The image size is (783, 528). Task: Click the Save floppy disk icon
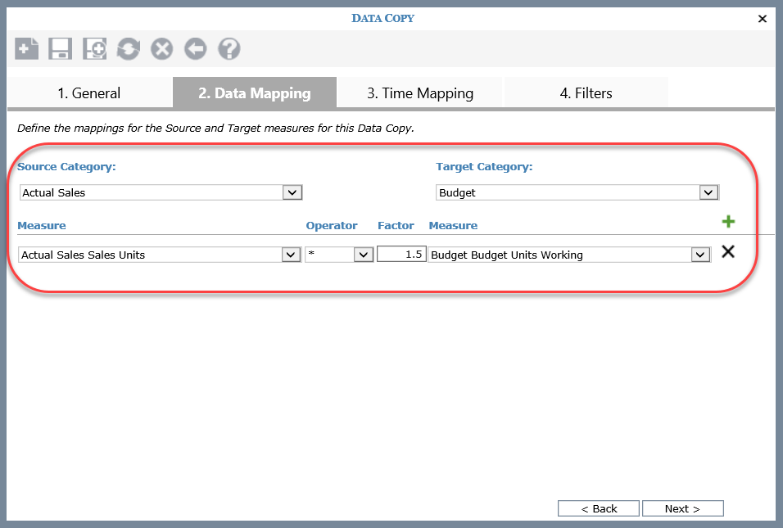click(x=61, y=49)
